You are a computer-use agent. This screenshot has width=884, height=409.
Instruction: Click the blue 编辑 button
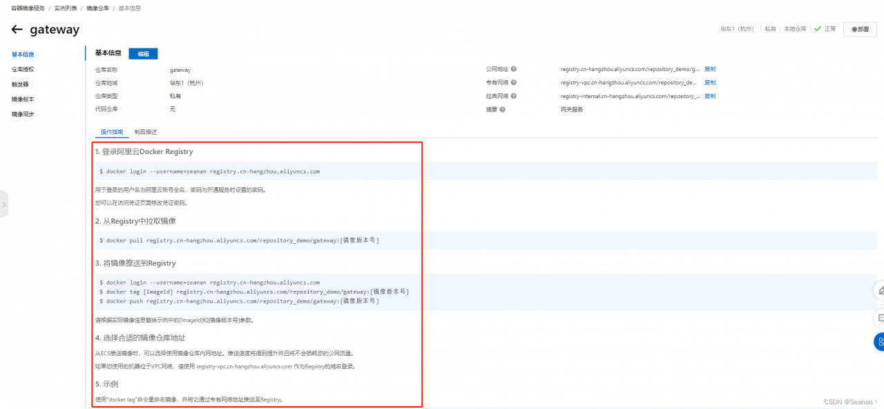pos(143,54)
